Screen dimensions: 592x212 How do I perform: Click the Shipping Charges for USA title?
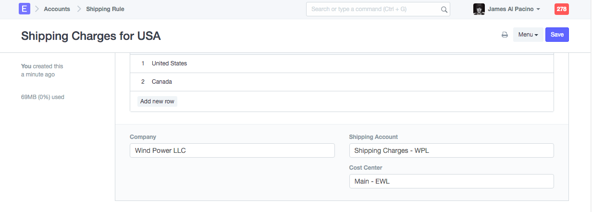[91, 36]
